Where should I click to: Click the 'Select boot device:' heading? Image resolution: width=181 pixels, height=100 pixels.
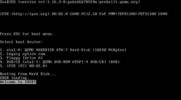(x=21, y=42)
